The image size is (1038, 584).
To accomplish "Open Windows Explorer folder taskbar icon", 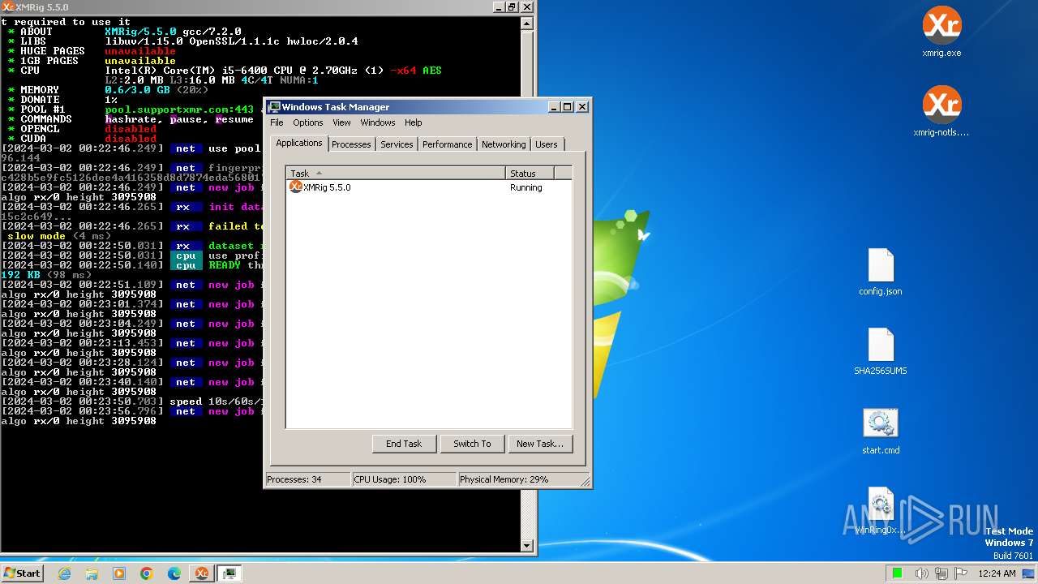I will 92,573.
